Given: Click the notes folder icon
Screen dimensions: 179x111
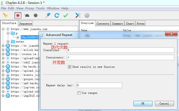Looking at the screenshot, I should [13, 41].
